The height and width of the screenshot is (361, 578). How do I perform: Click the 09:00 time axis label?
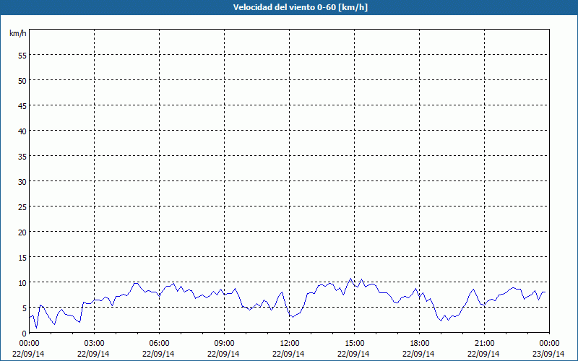click(224, 344)
